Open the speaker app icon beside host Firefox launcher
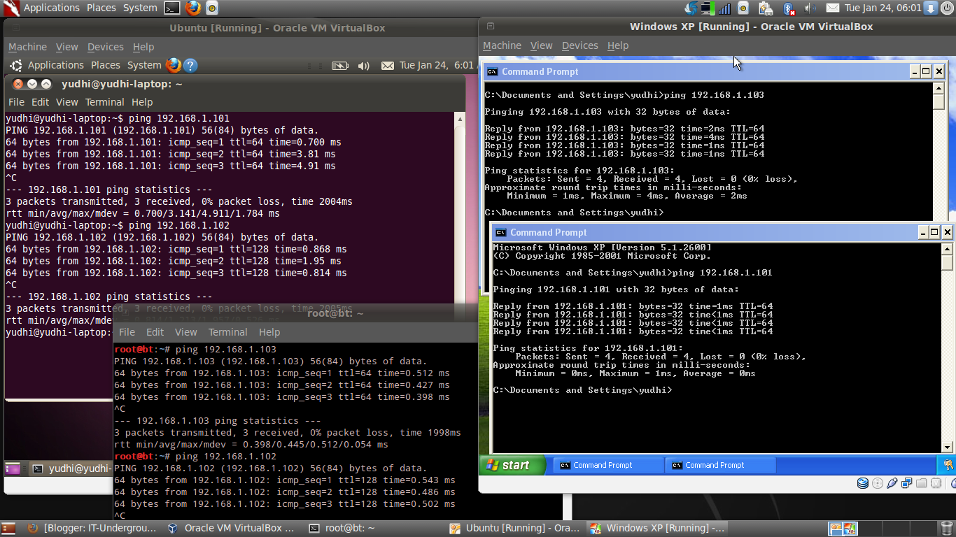 point(211,8)
